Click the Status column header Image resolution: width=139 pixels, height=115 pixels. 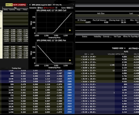tap(85, 37)
